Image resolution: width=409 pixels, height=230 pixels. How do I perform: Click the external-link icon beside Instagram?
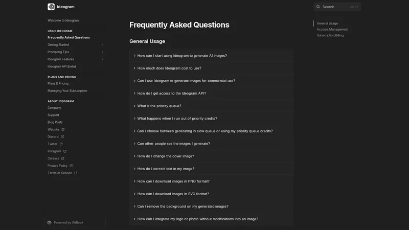tap(65, 151)
